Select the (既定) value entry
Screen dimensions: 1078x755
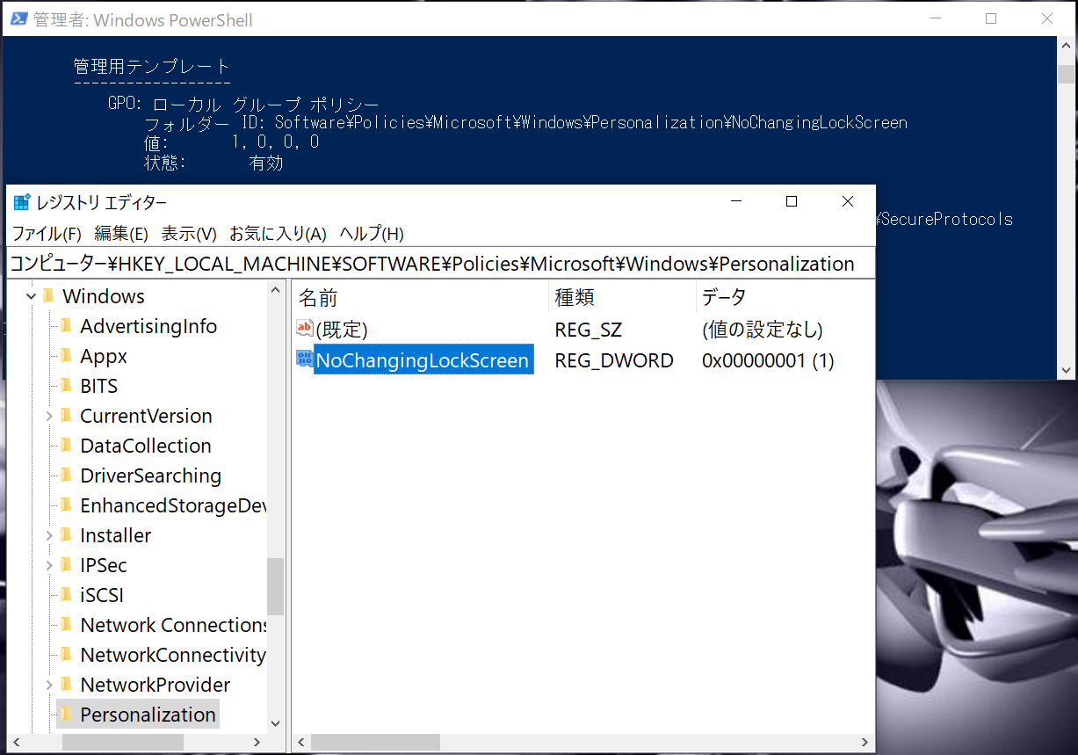point(342,330)
